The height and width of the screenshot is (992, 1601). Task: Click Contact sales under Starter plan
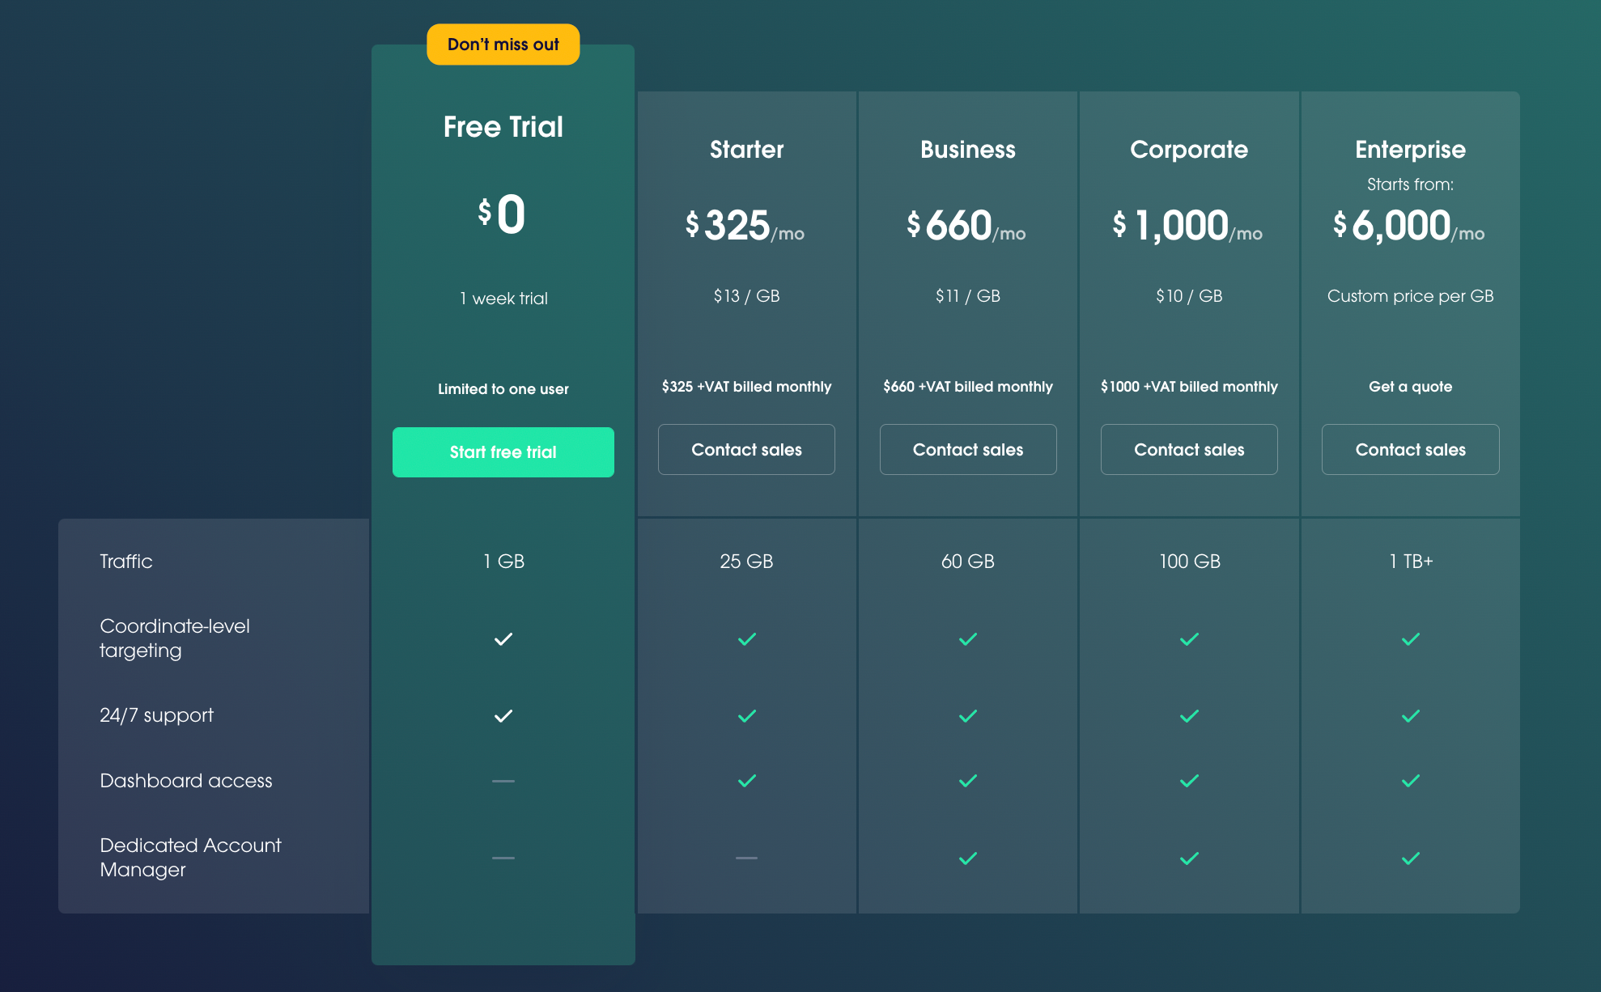click(x=746, y=450)
